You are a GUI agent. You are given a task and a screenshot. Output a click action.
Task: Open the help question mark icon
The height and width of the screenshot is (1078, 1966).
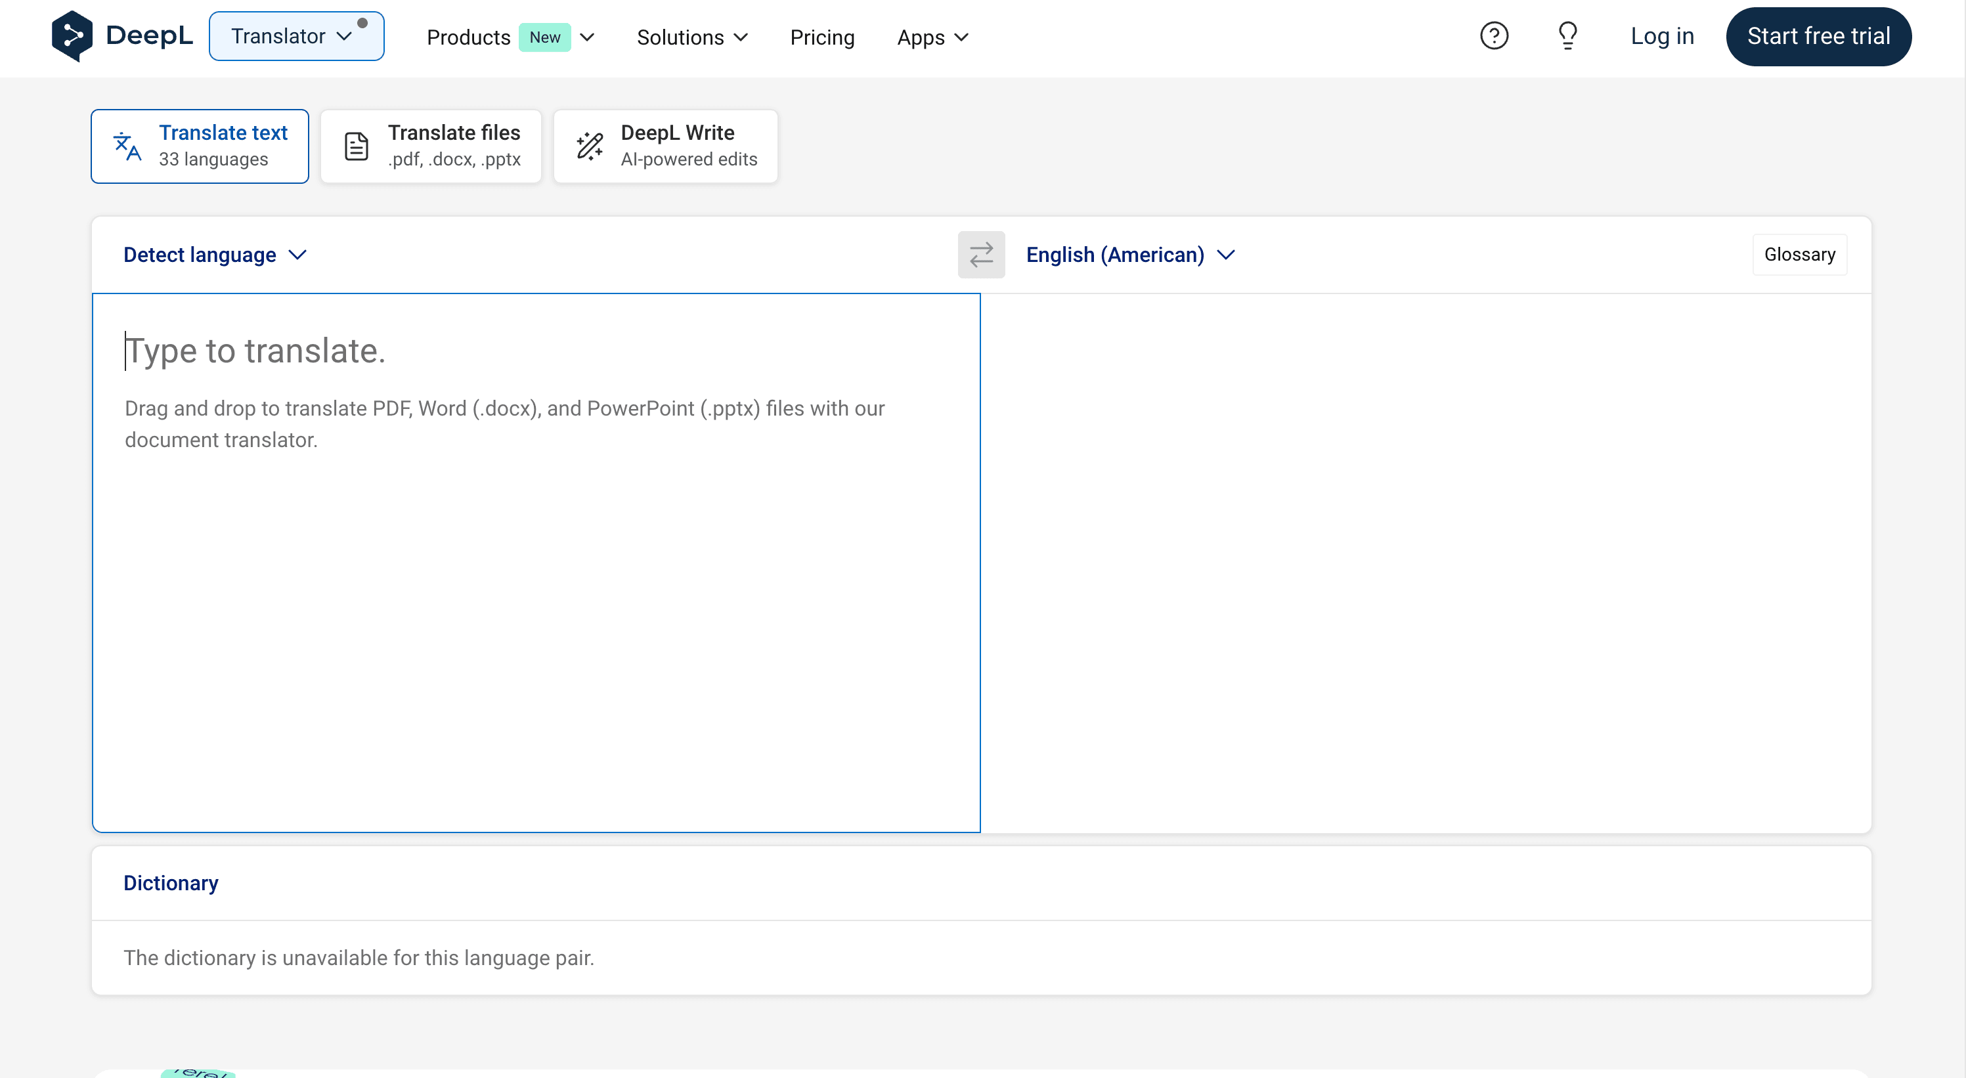(x=1494, y=36)
